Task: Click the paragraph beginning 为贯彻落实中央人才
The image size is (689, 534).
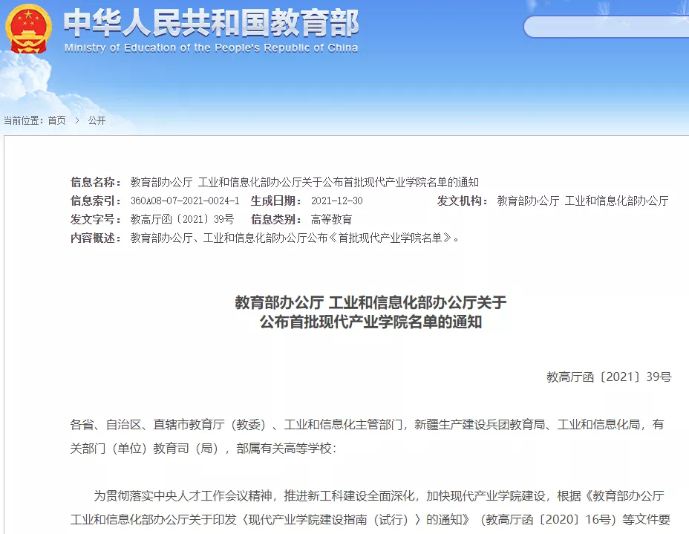Action: coord(379,495)
